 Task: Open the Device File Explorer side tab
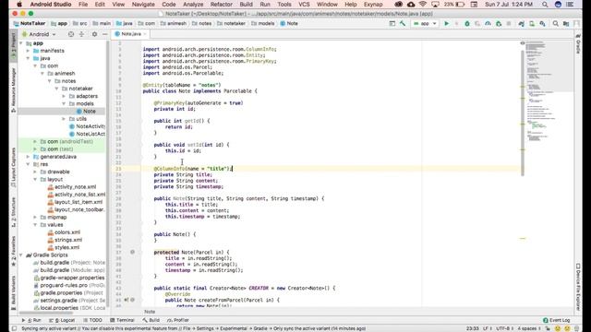[x=579, y=287]
